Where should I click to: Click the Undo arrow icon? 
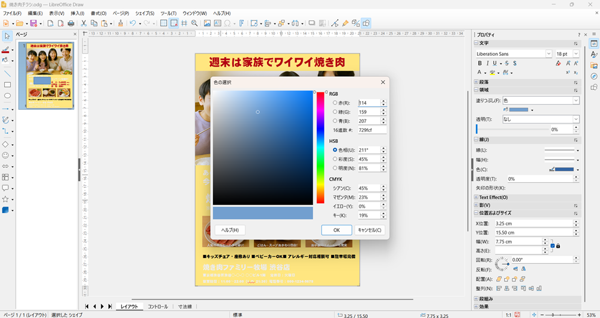[x=133, y=23]
